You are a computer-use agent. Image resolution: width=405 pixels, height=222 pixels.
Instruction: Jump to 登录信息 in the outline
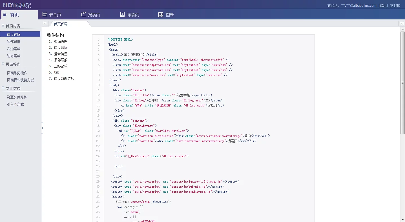pos(61,54)
